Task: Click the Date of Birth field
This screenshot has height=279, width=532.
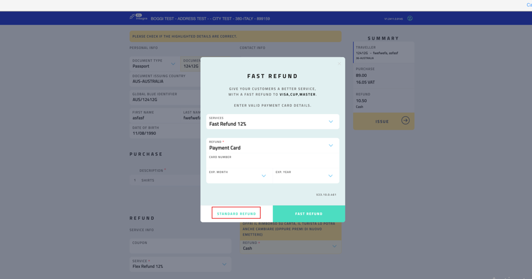Action: click(x=165, y=131)
